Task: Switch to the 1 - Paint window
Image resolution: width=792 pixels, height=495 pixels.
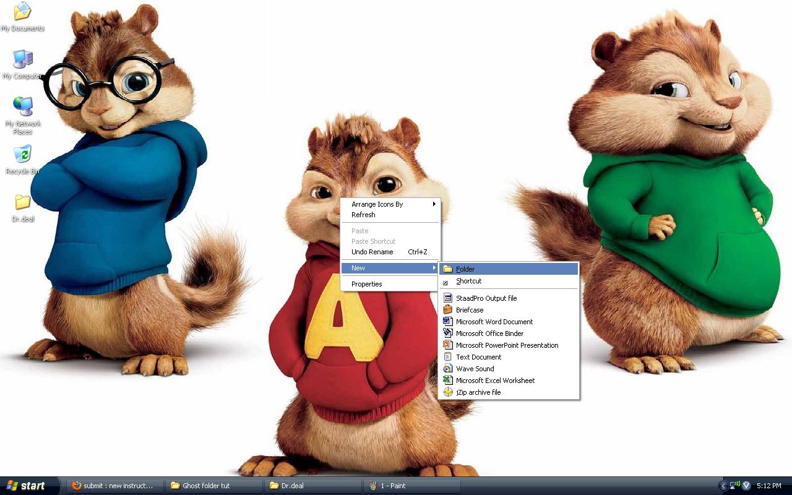Action: (411, 486)
